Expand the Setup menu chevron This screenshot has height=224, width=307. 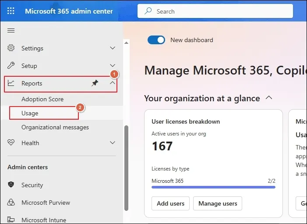point(113,65)
